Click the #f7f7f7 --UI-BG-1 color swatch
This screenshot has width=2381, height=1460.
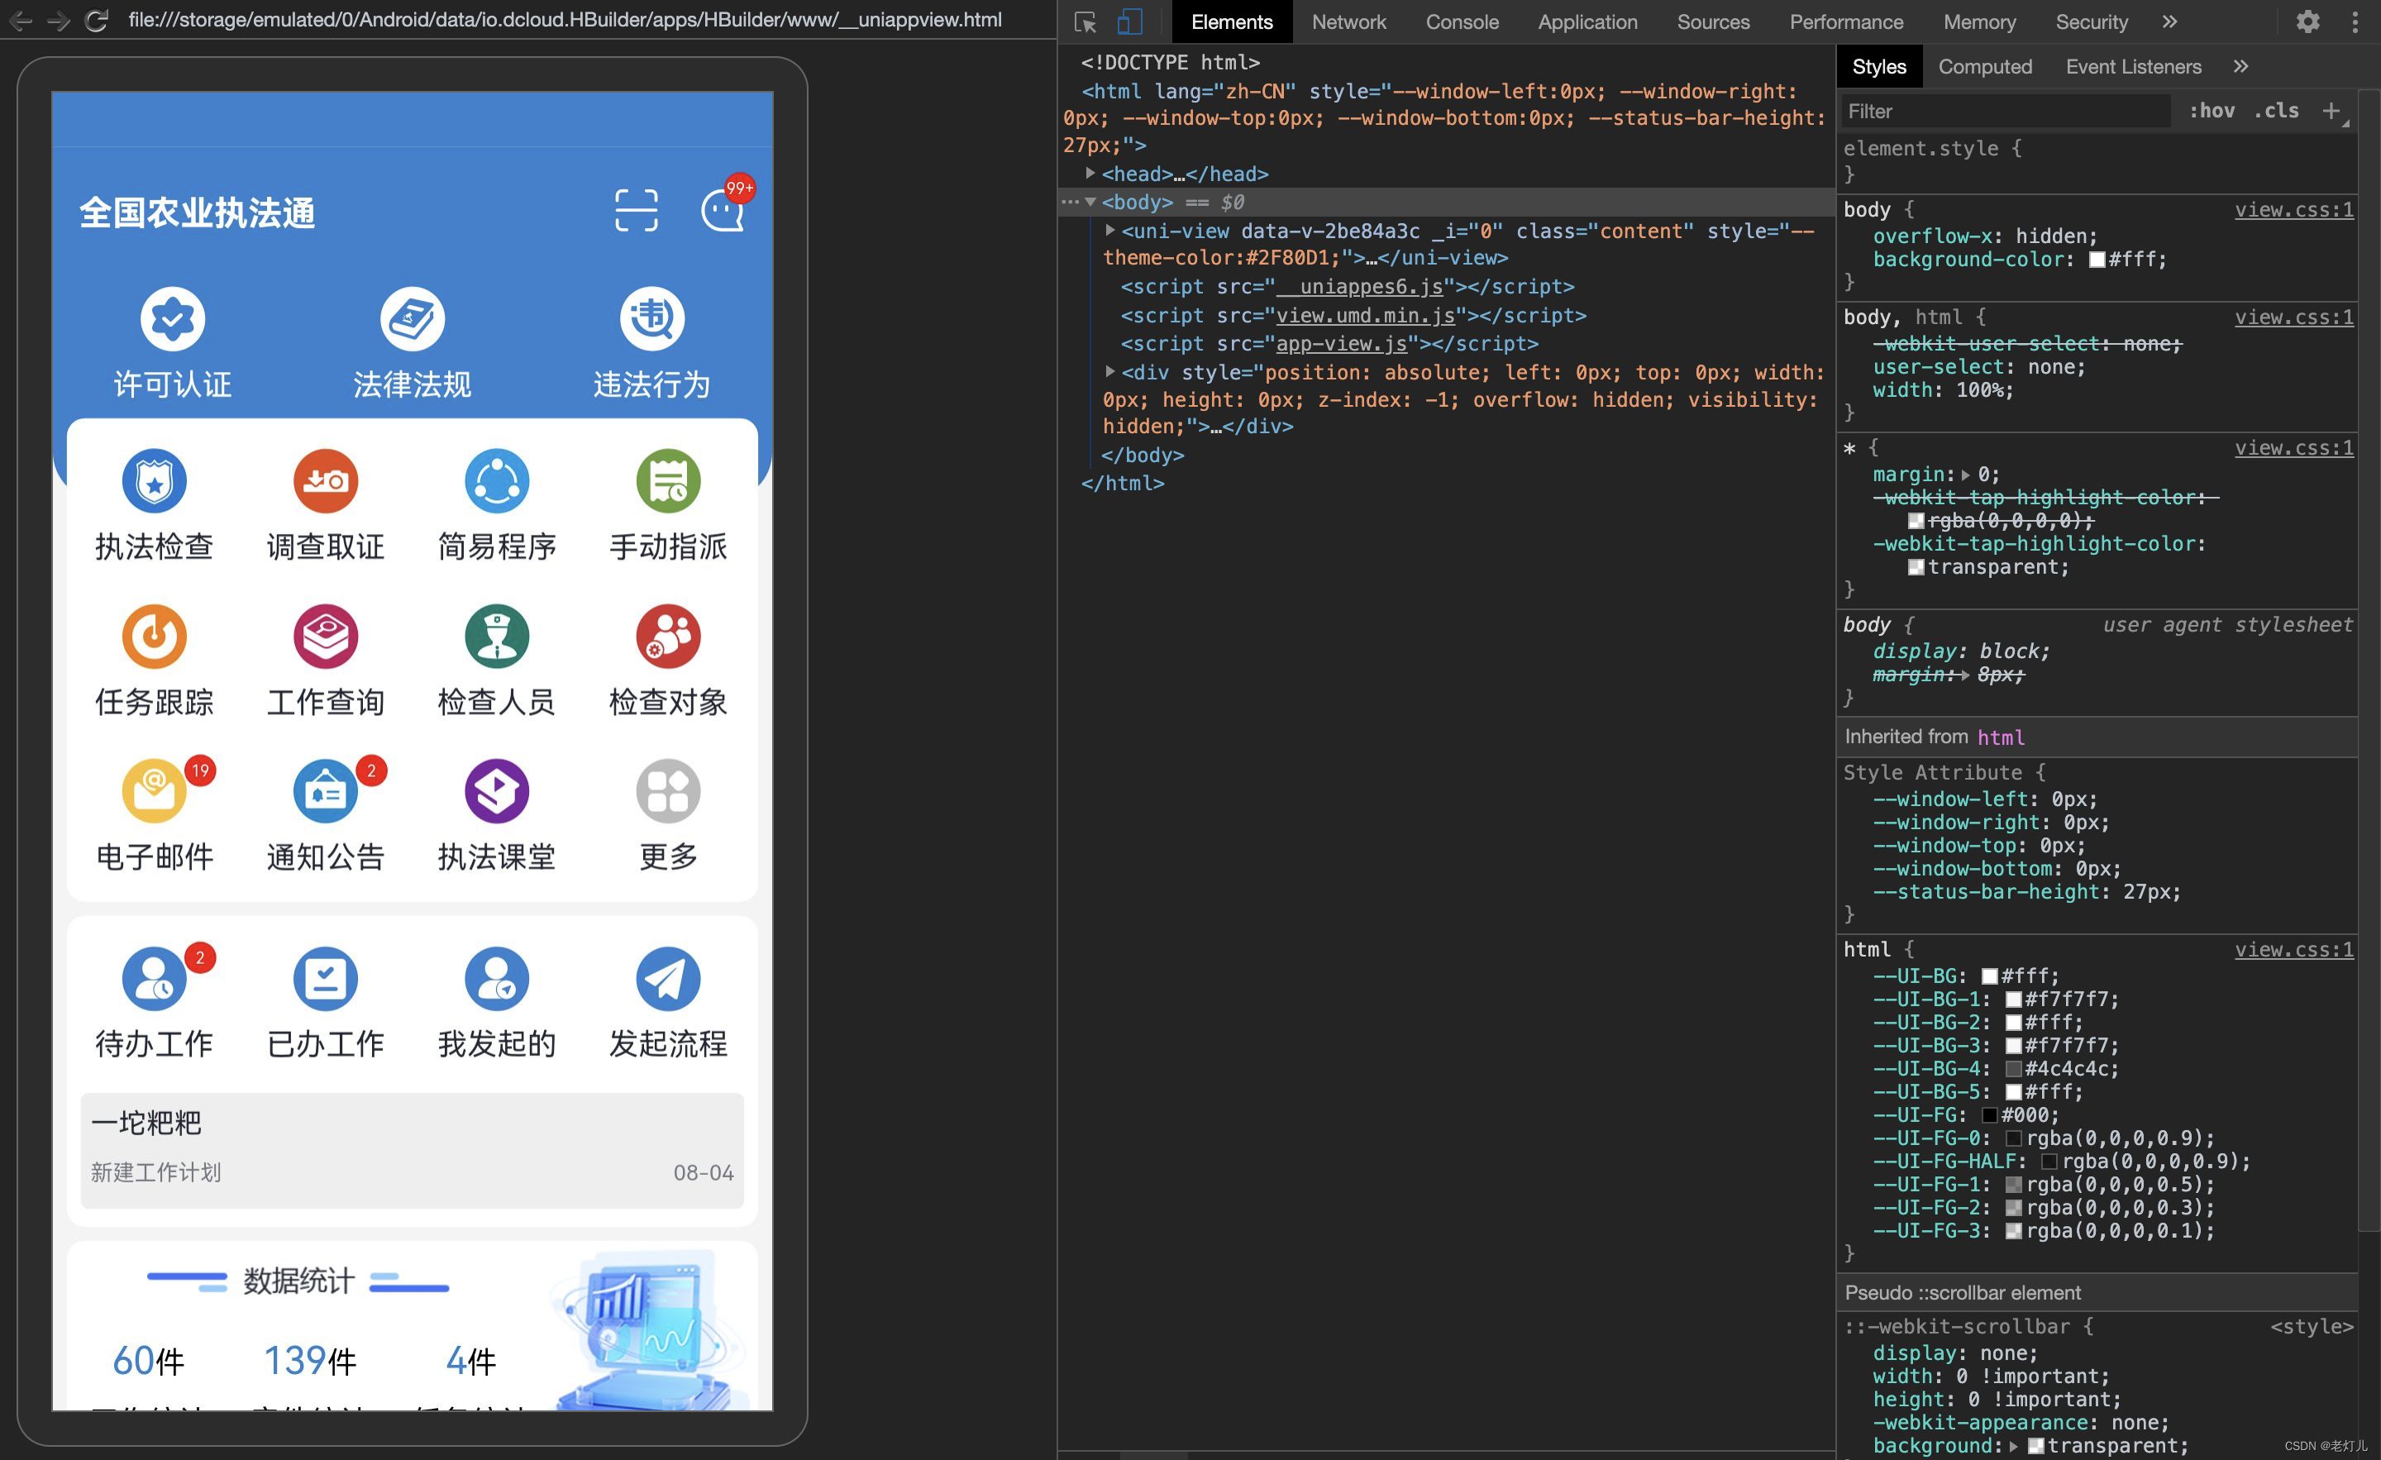2014,1000
